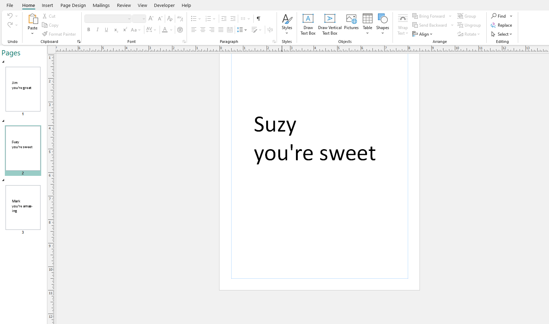
Task: Open the Select dropdown in Editing
Action: coord(502,34)
